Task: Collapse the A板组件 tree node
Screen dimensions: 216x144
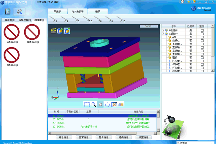Action: [x=163, y=34]
